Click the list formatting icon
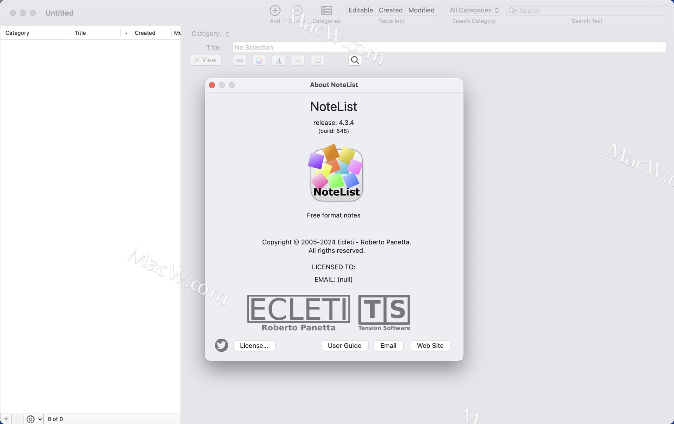The height and width of the screenshot is (424, 674). point(298,60)
